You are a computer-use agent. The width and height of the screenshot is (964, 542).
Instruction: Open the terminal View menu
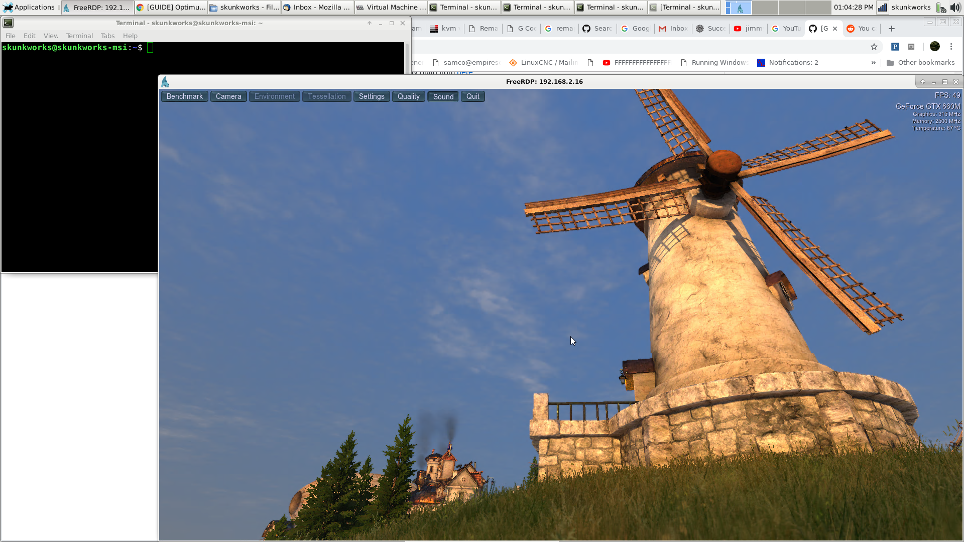tap(51, 36)
